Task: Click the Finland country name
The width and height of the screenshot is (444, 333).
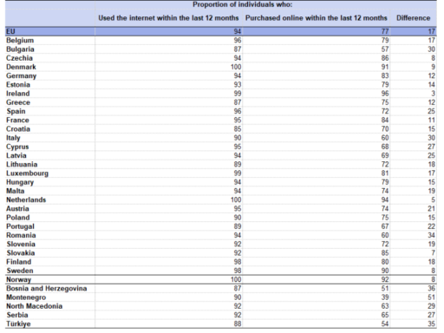Action: click(x=18, y=262)
